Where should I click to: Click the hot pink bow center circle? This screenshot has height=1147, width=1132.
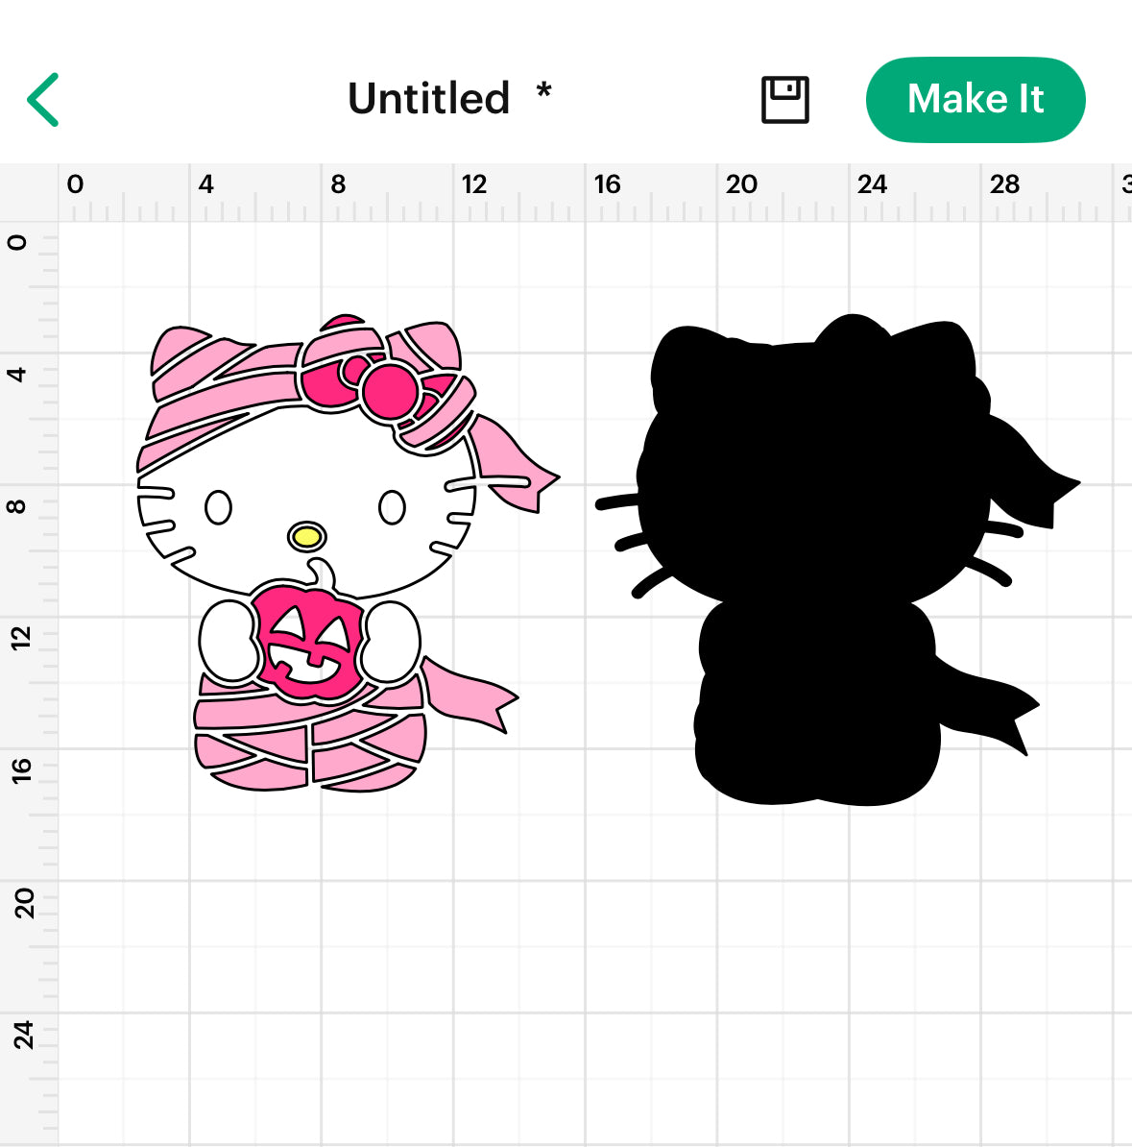[390, 393]
